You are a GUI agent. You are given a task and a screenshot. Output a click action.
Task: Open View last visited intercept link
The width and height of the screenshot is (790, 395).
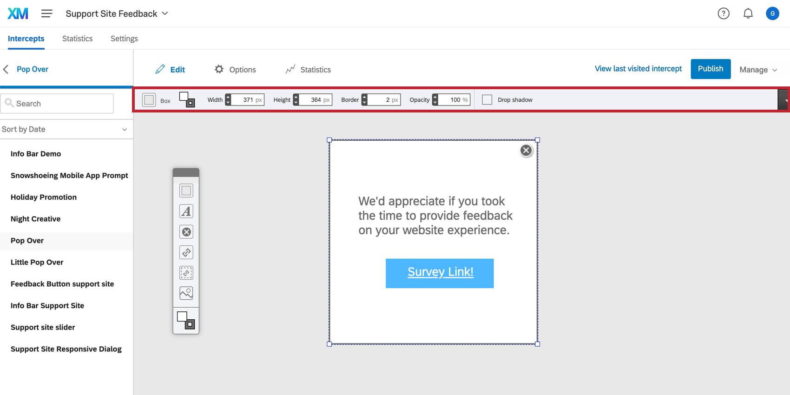pyautogui.click(x=638, y=69)
